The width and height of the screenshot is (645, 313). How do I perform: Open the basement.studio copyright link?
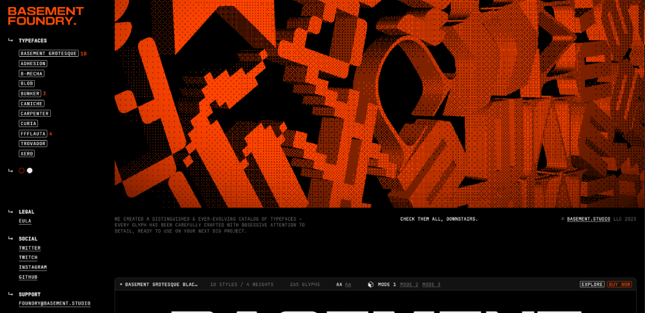point(588,219)
